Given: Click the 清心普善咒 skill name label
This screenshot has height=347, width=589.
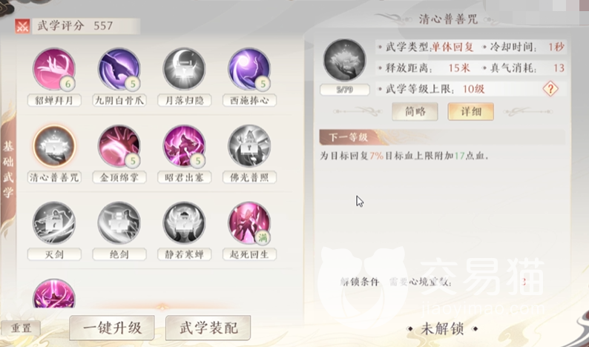Looking at the screenshot, I should (53, 177).
